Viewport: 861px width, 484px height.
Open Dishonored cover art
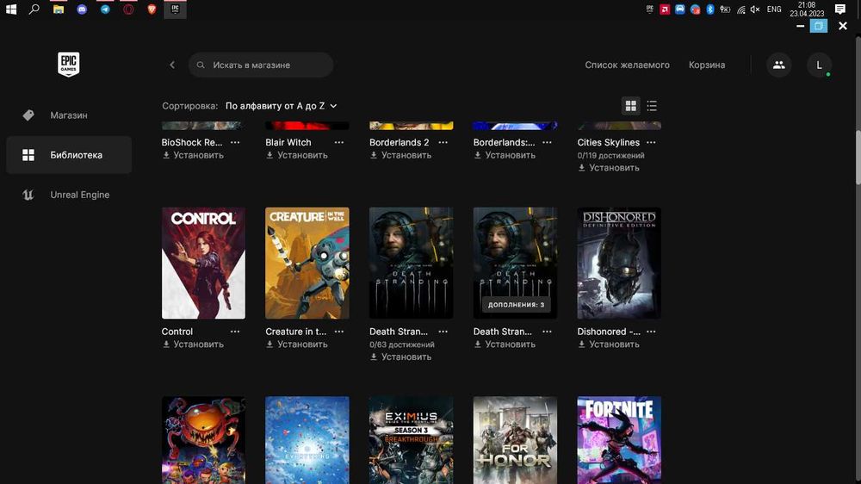[x=619, y=263]
